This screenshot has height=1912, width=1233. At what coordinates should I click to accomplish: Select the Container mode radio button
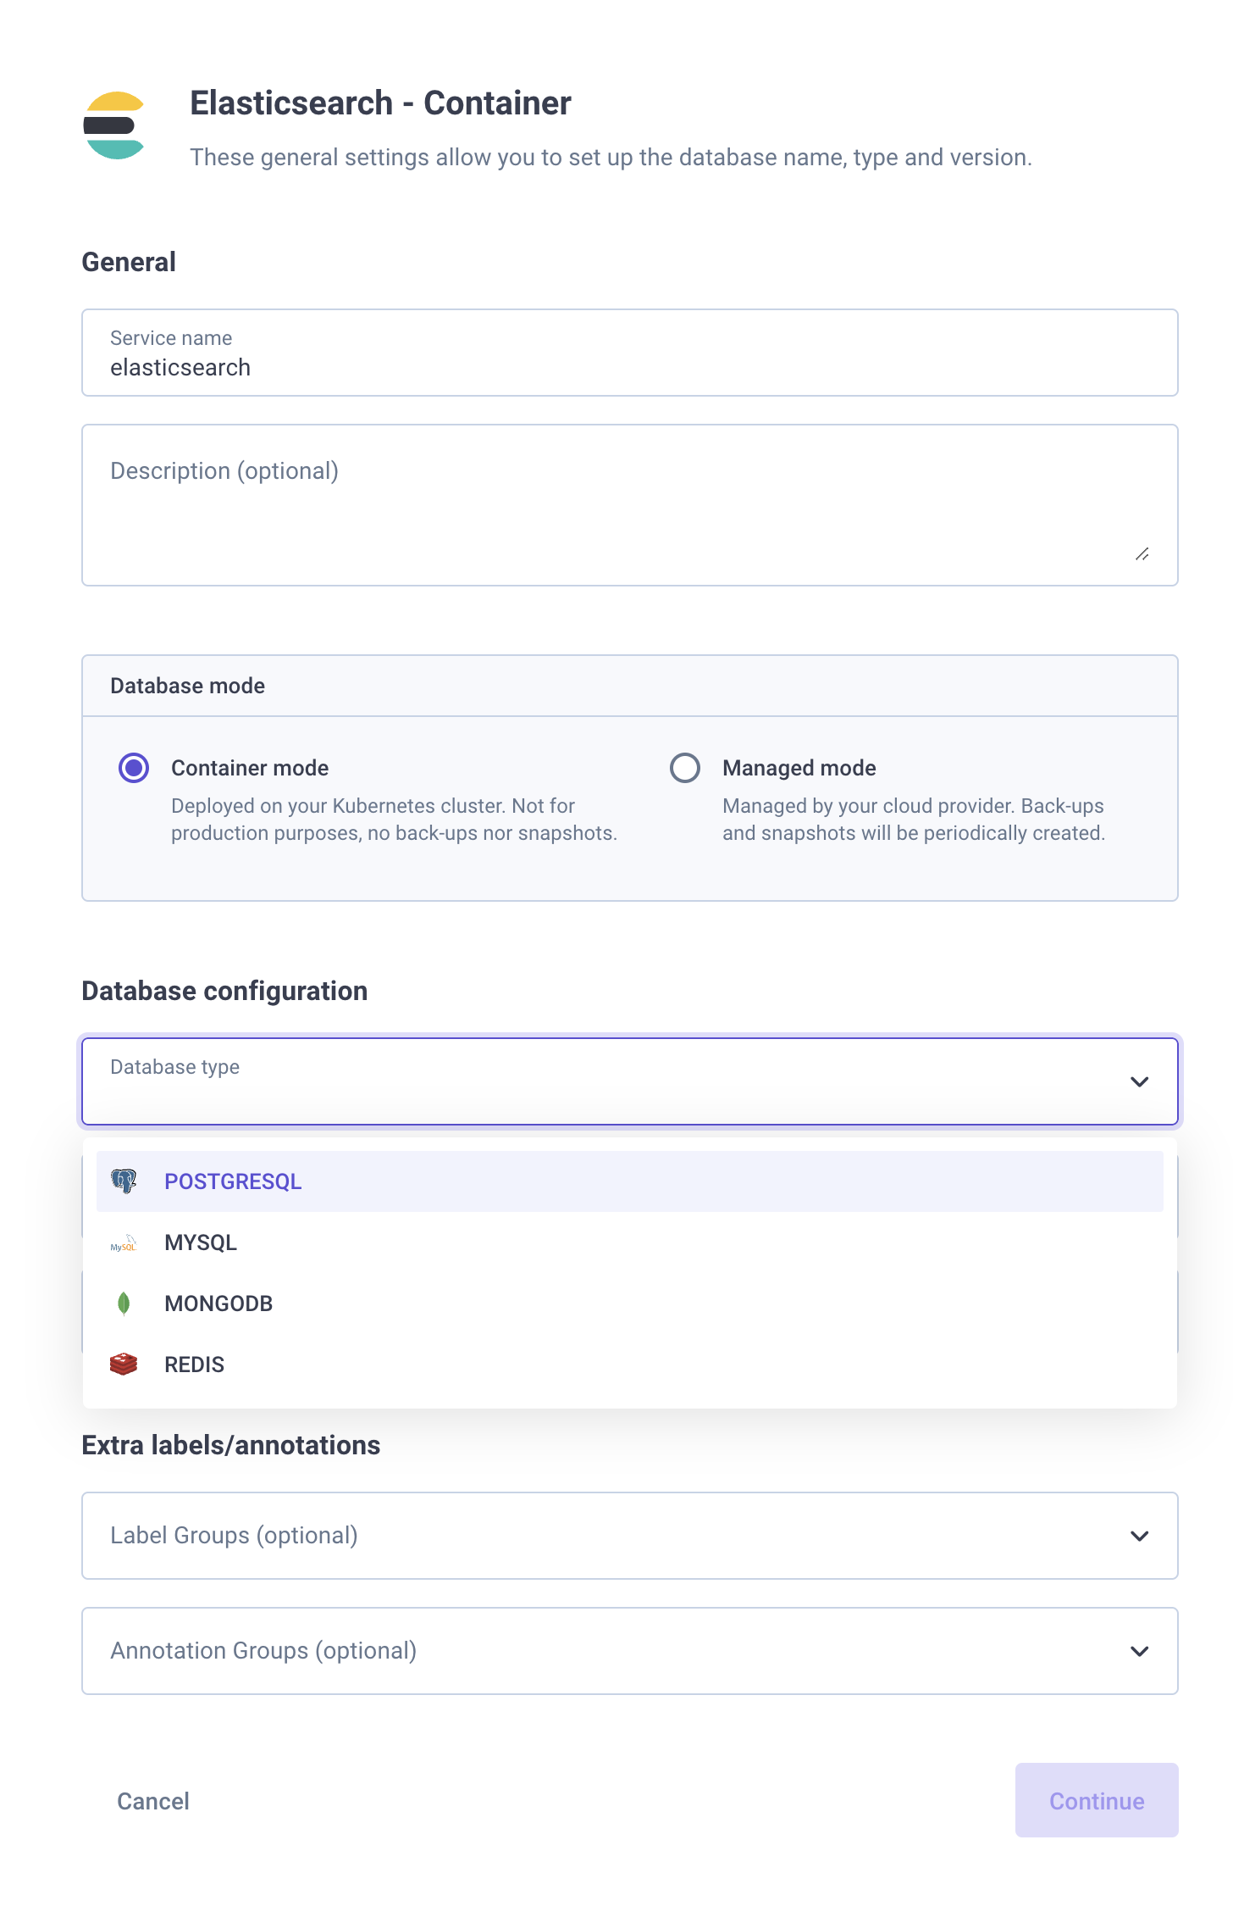tap(134, 768)
